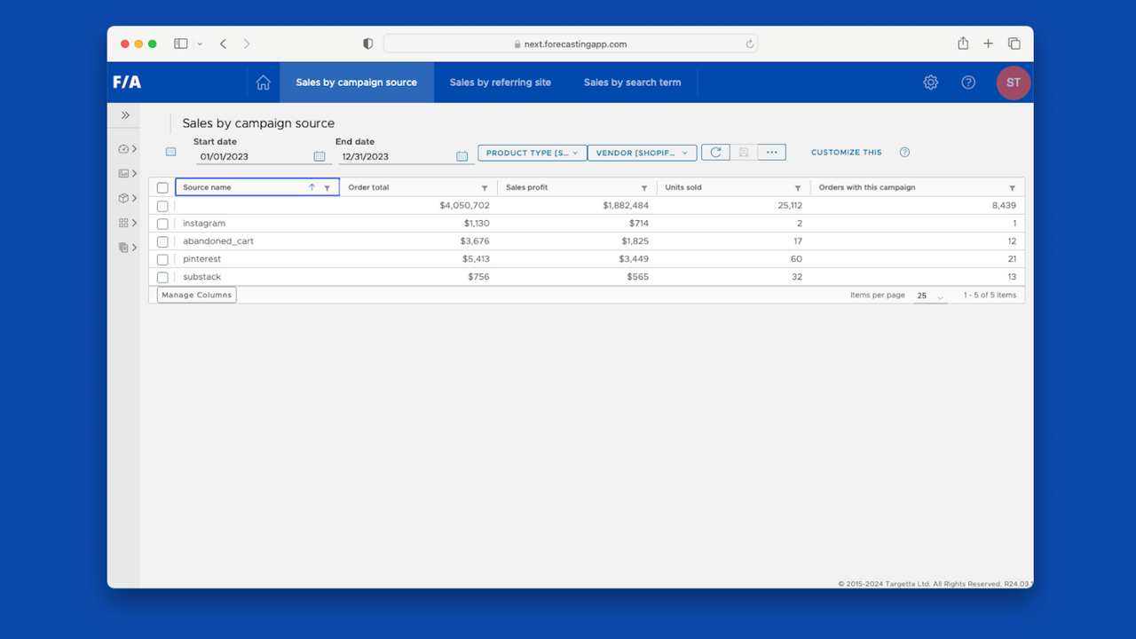The width and height of the screenshot is (1136, 639).
Task: Select all rows with header checkbox
Action: 162,188
